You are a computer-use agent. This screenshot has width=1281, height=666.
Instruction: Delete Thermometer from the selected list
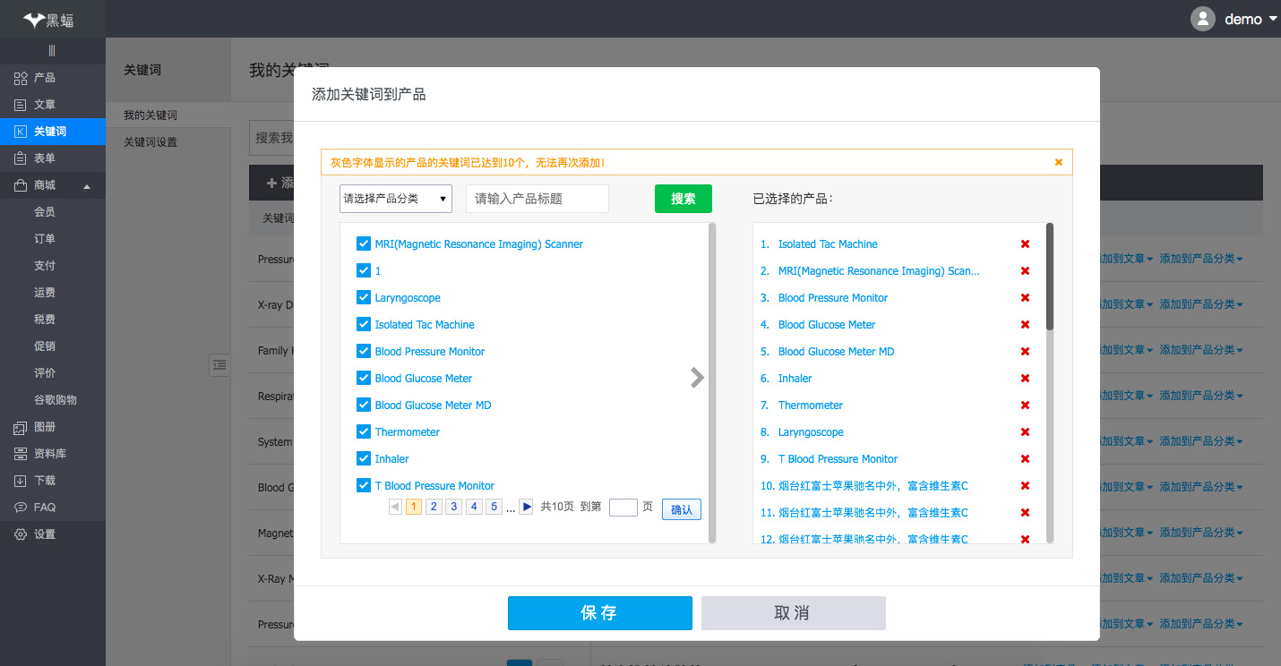(1025, 406)
